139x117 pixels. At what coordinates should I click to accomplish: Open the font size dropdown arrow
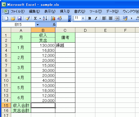click(x=83, y=18)
